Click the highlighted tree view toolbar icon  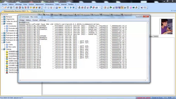pyautogui.click(x=122, y=8)
